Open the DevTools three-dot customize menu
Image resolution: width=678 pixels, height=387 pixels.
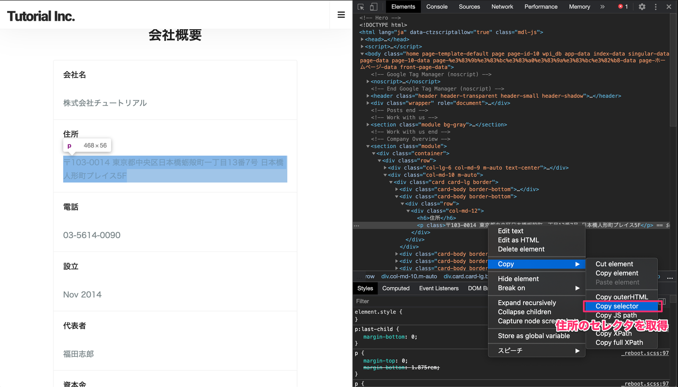(x=655, y=7)
